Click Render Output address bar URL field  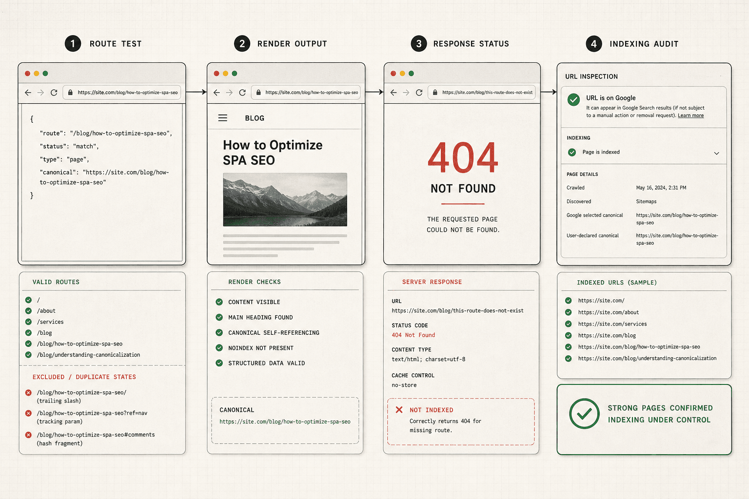[x=306, y=93]
